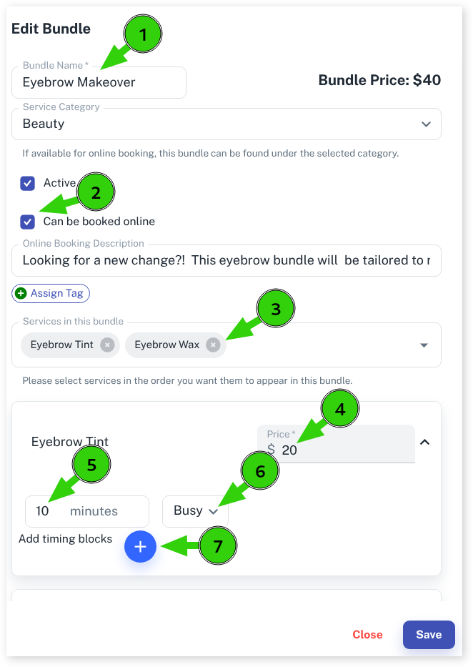This screenshot has width=473, height=667.
Task: Remove Eyebrow Wax chip from bundle
Action: pos(213,345)
